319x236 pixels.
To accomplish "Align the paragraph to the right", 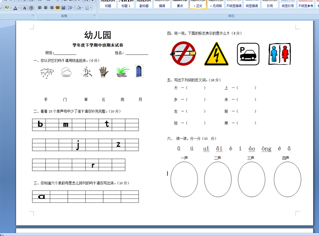I will pos(52,8).
